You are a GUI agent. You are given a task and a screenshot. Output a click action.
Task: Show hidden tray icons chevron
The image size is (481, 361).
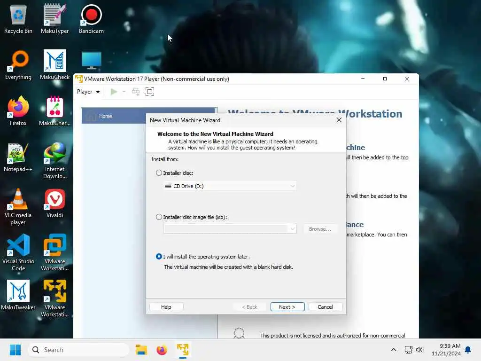click(x=394, y=350)
